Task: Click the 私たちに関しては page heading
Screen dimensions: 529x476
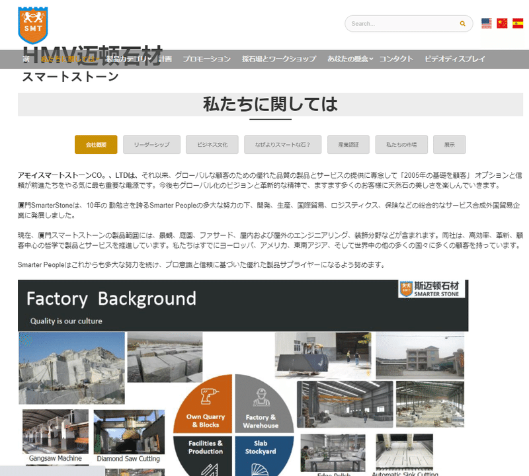Action: tap(270, 104)
